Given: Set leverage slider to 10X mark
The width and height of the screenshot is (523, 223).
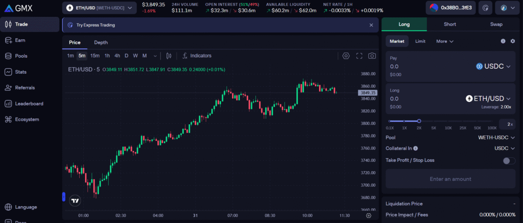Looking at the screenshot, I should (448, 128).
